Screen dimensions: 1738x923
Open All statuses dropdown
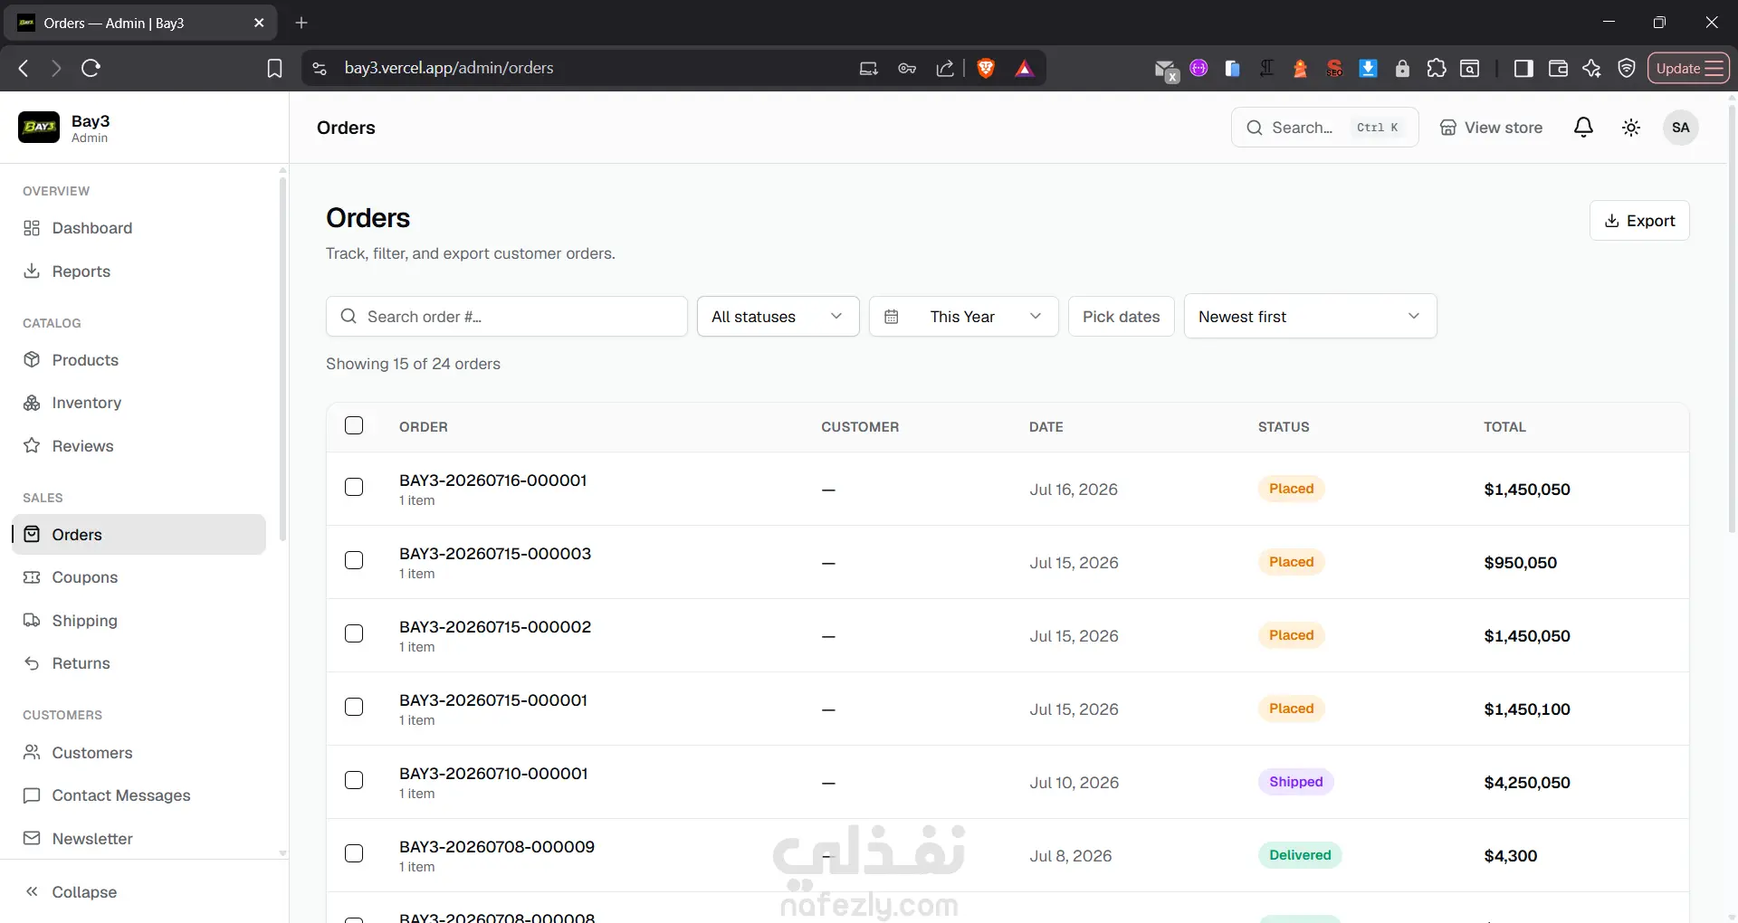778,317
